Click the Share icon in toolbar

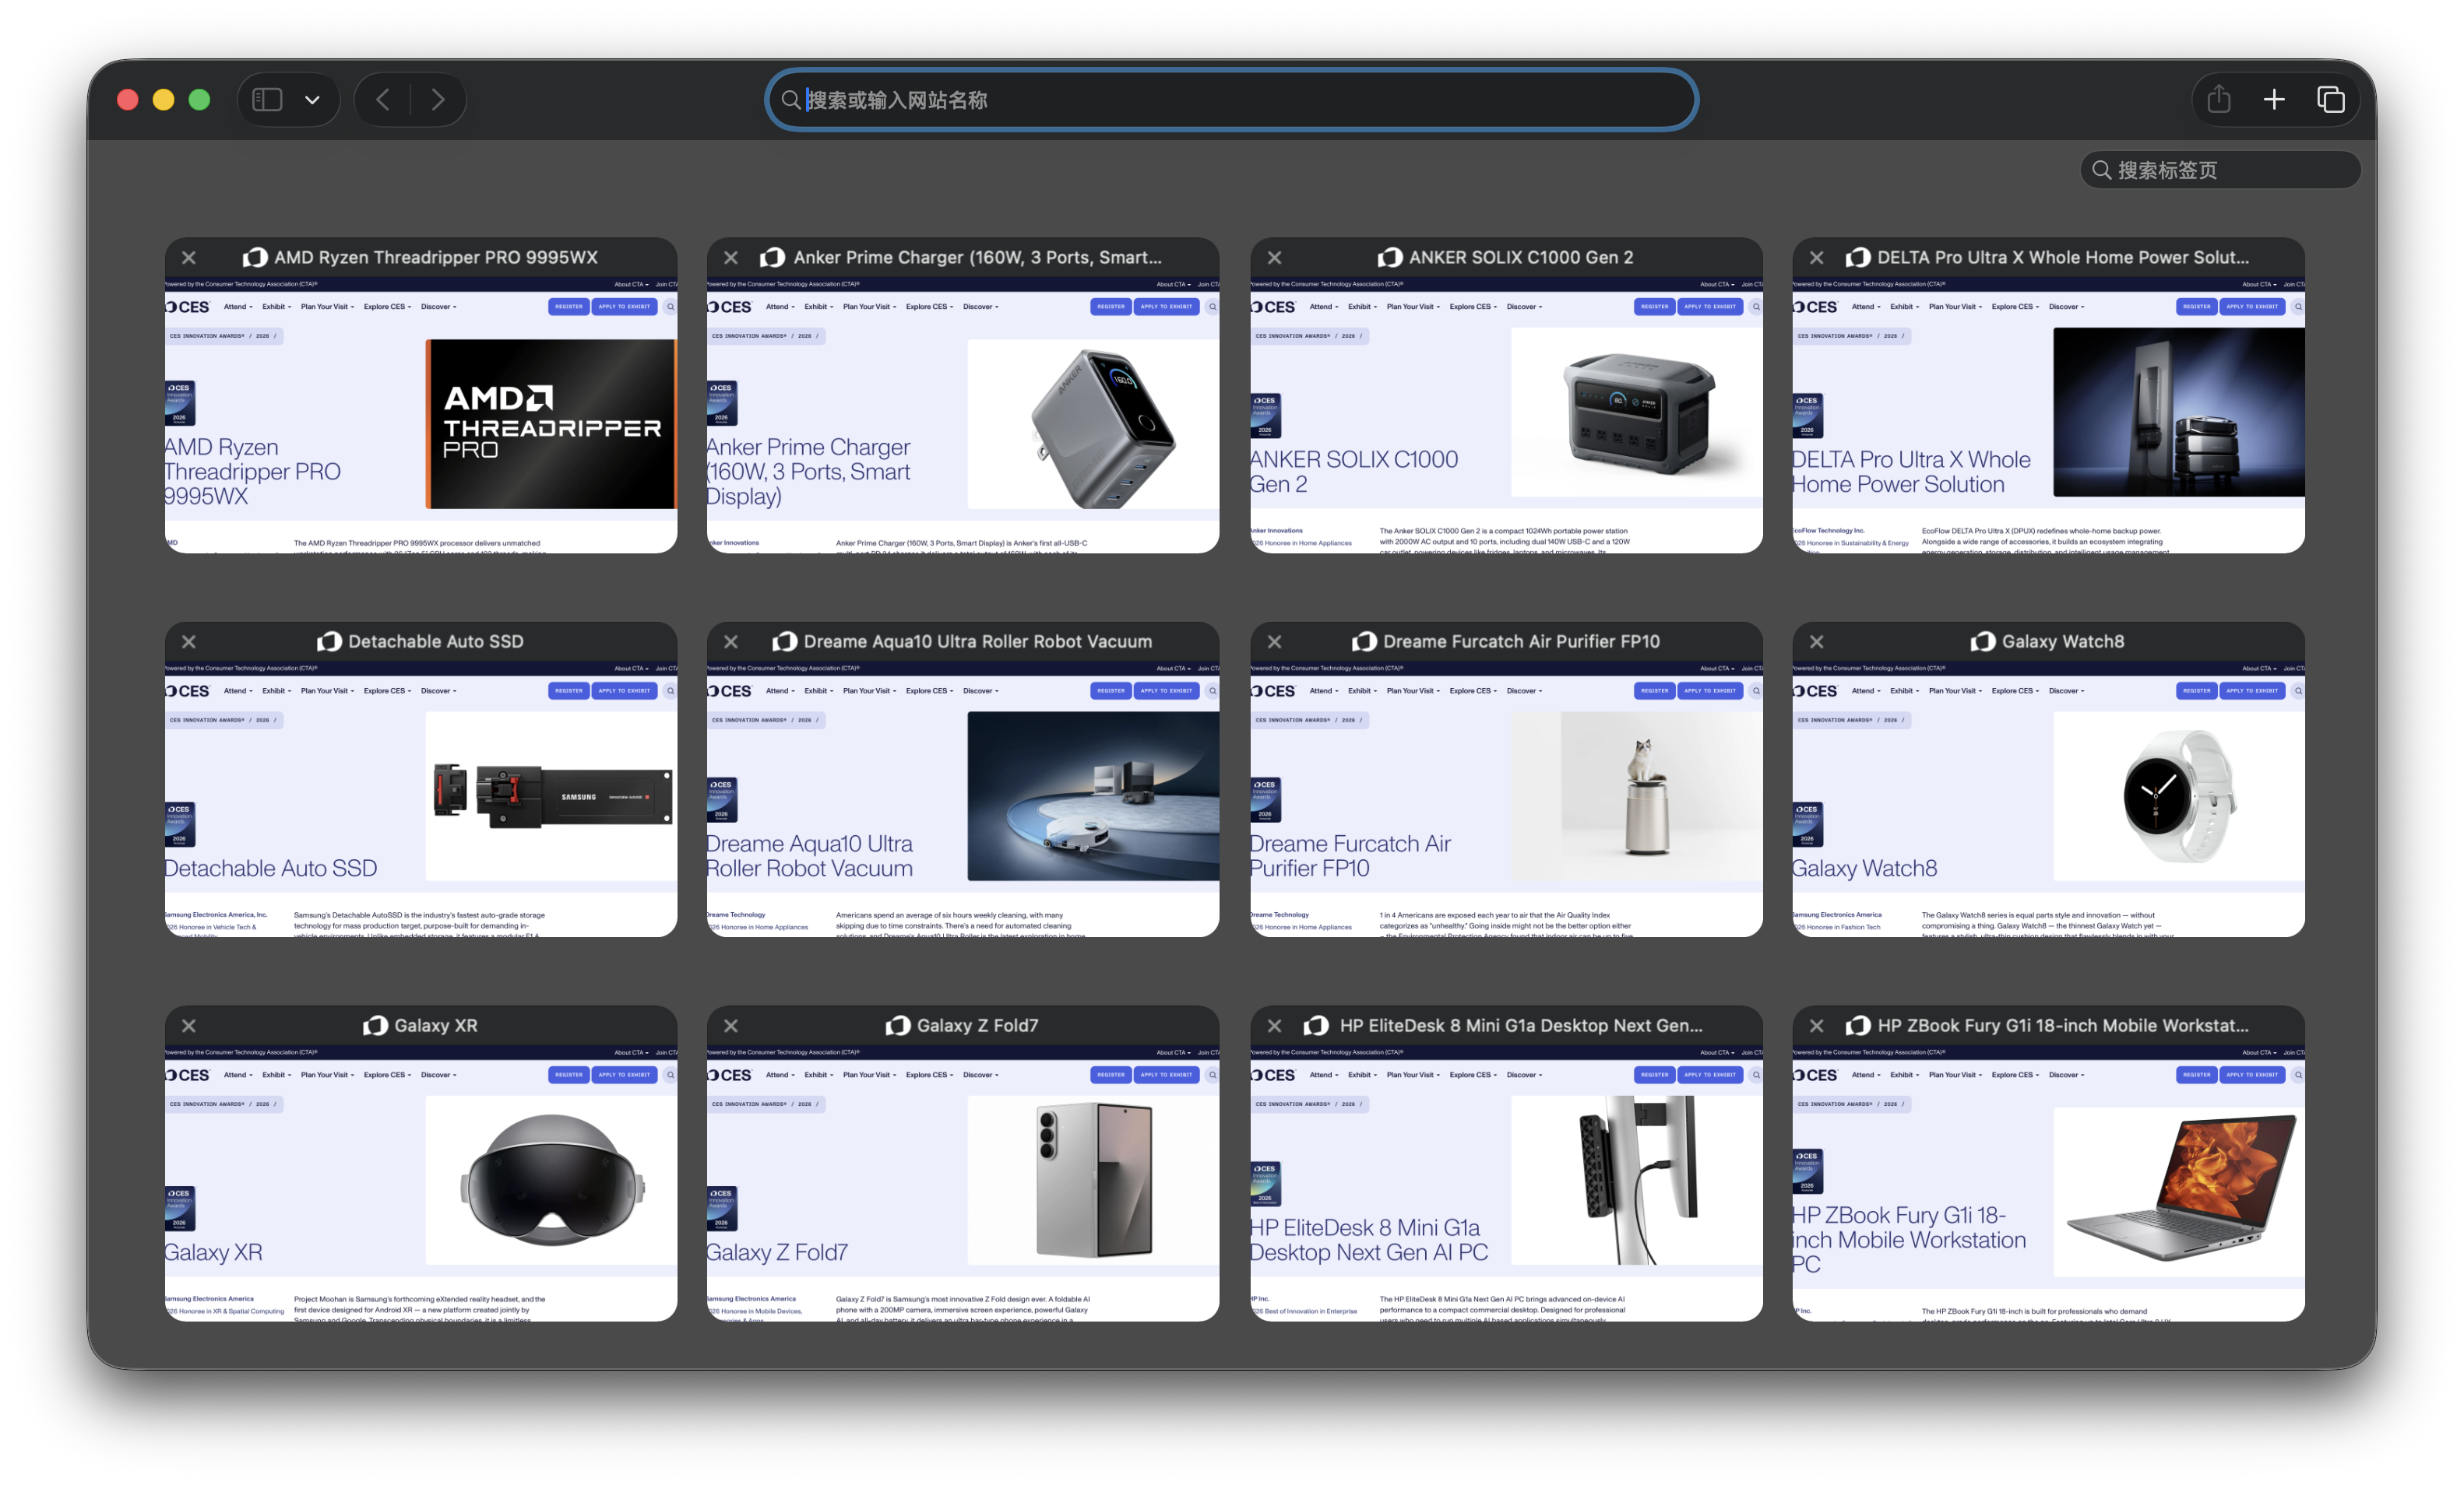pyautogui.click(x=2219, y=100)
